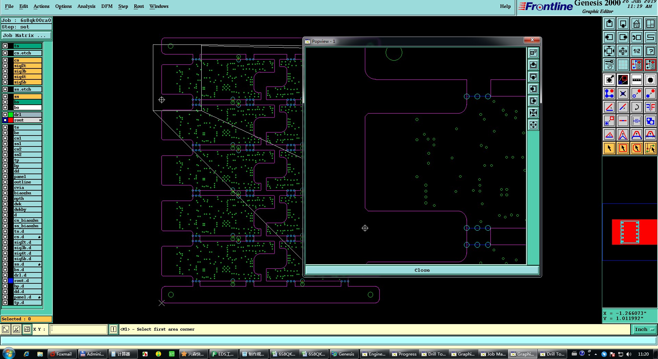The height and width of the screenshot is (359, 658).
Task: Toggle the checkbox for layer ss.etch
Action: tap(5, 89)
